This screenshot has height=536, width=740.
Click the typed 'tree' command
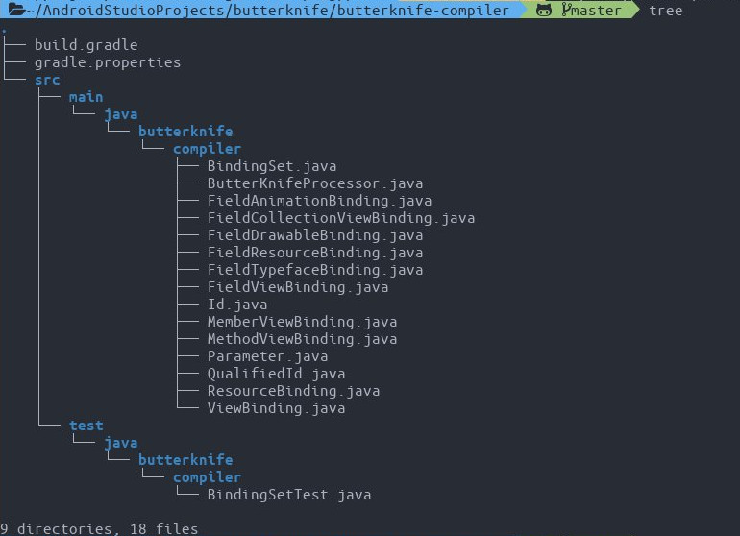665,11
